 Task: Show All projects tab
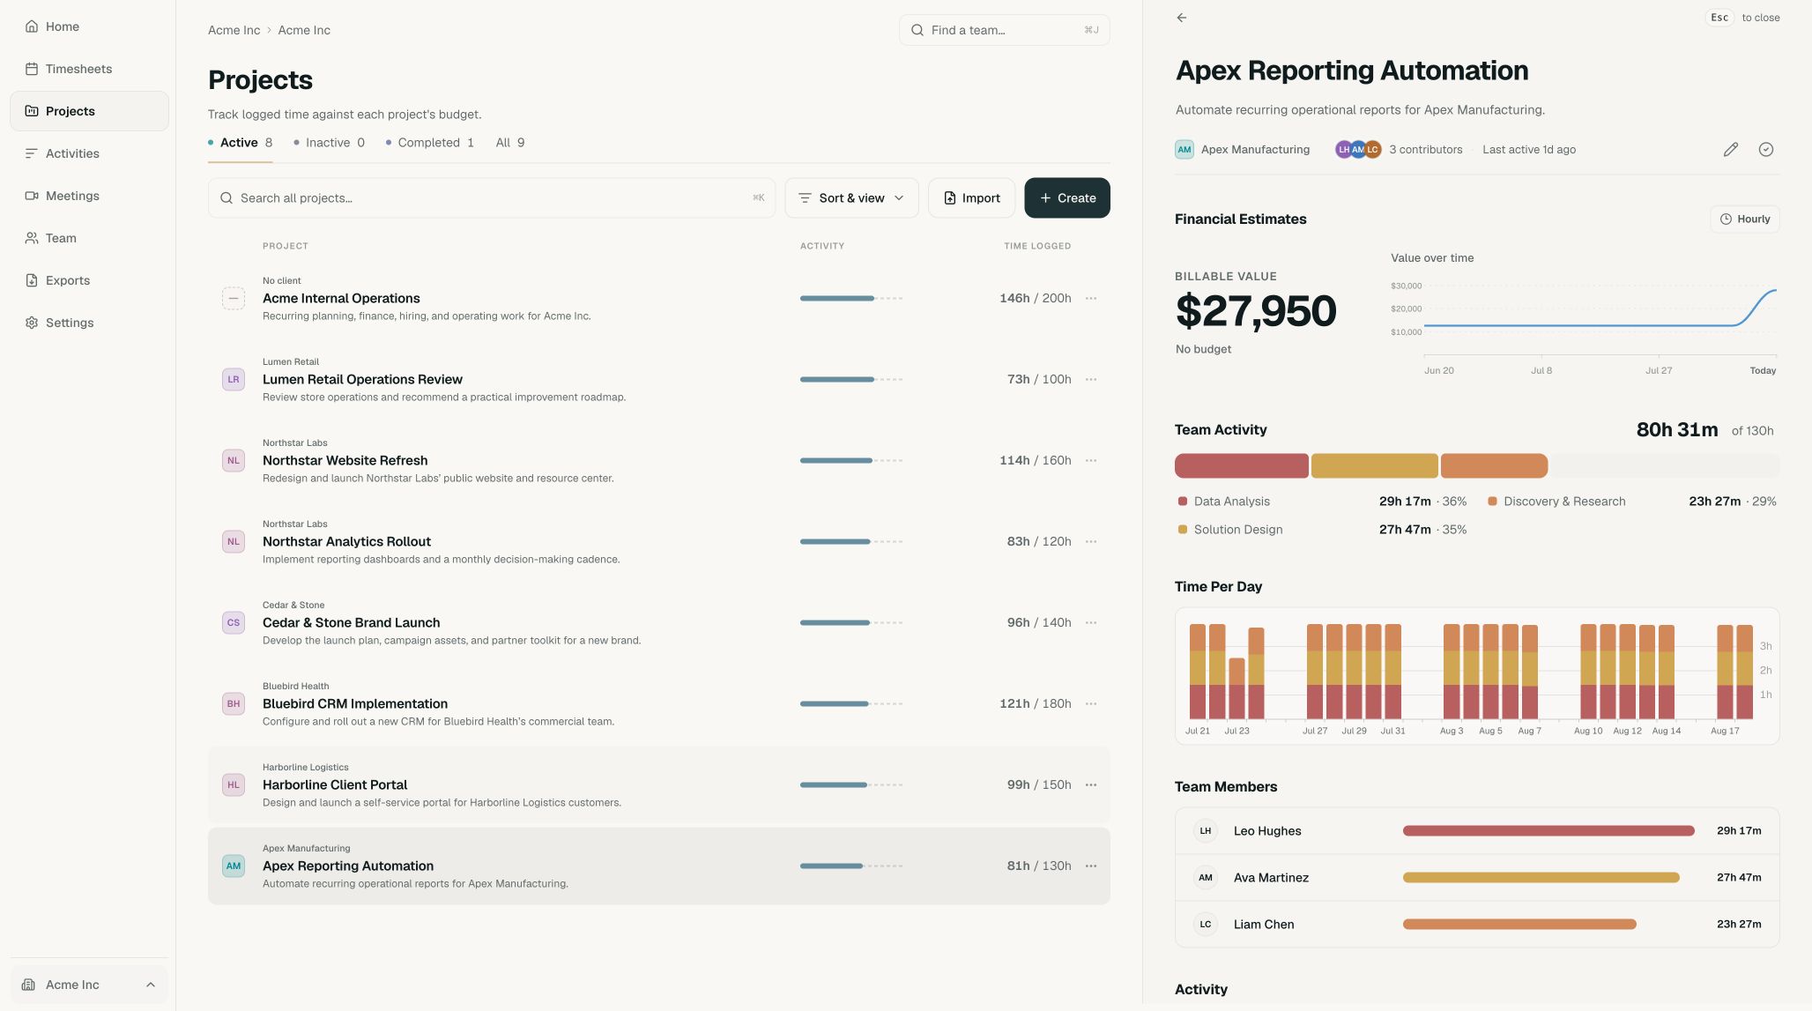click(510, 143)
